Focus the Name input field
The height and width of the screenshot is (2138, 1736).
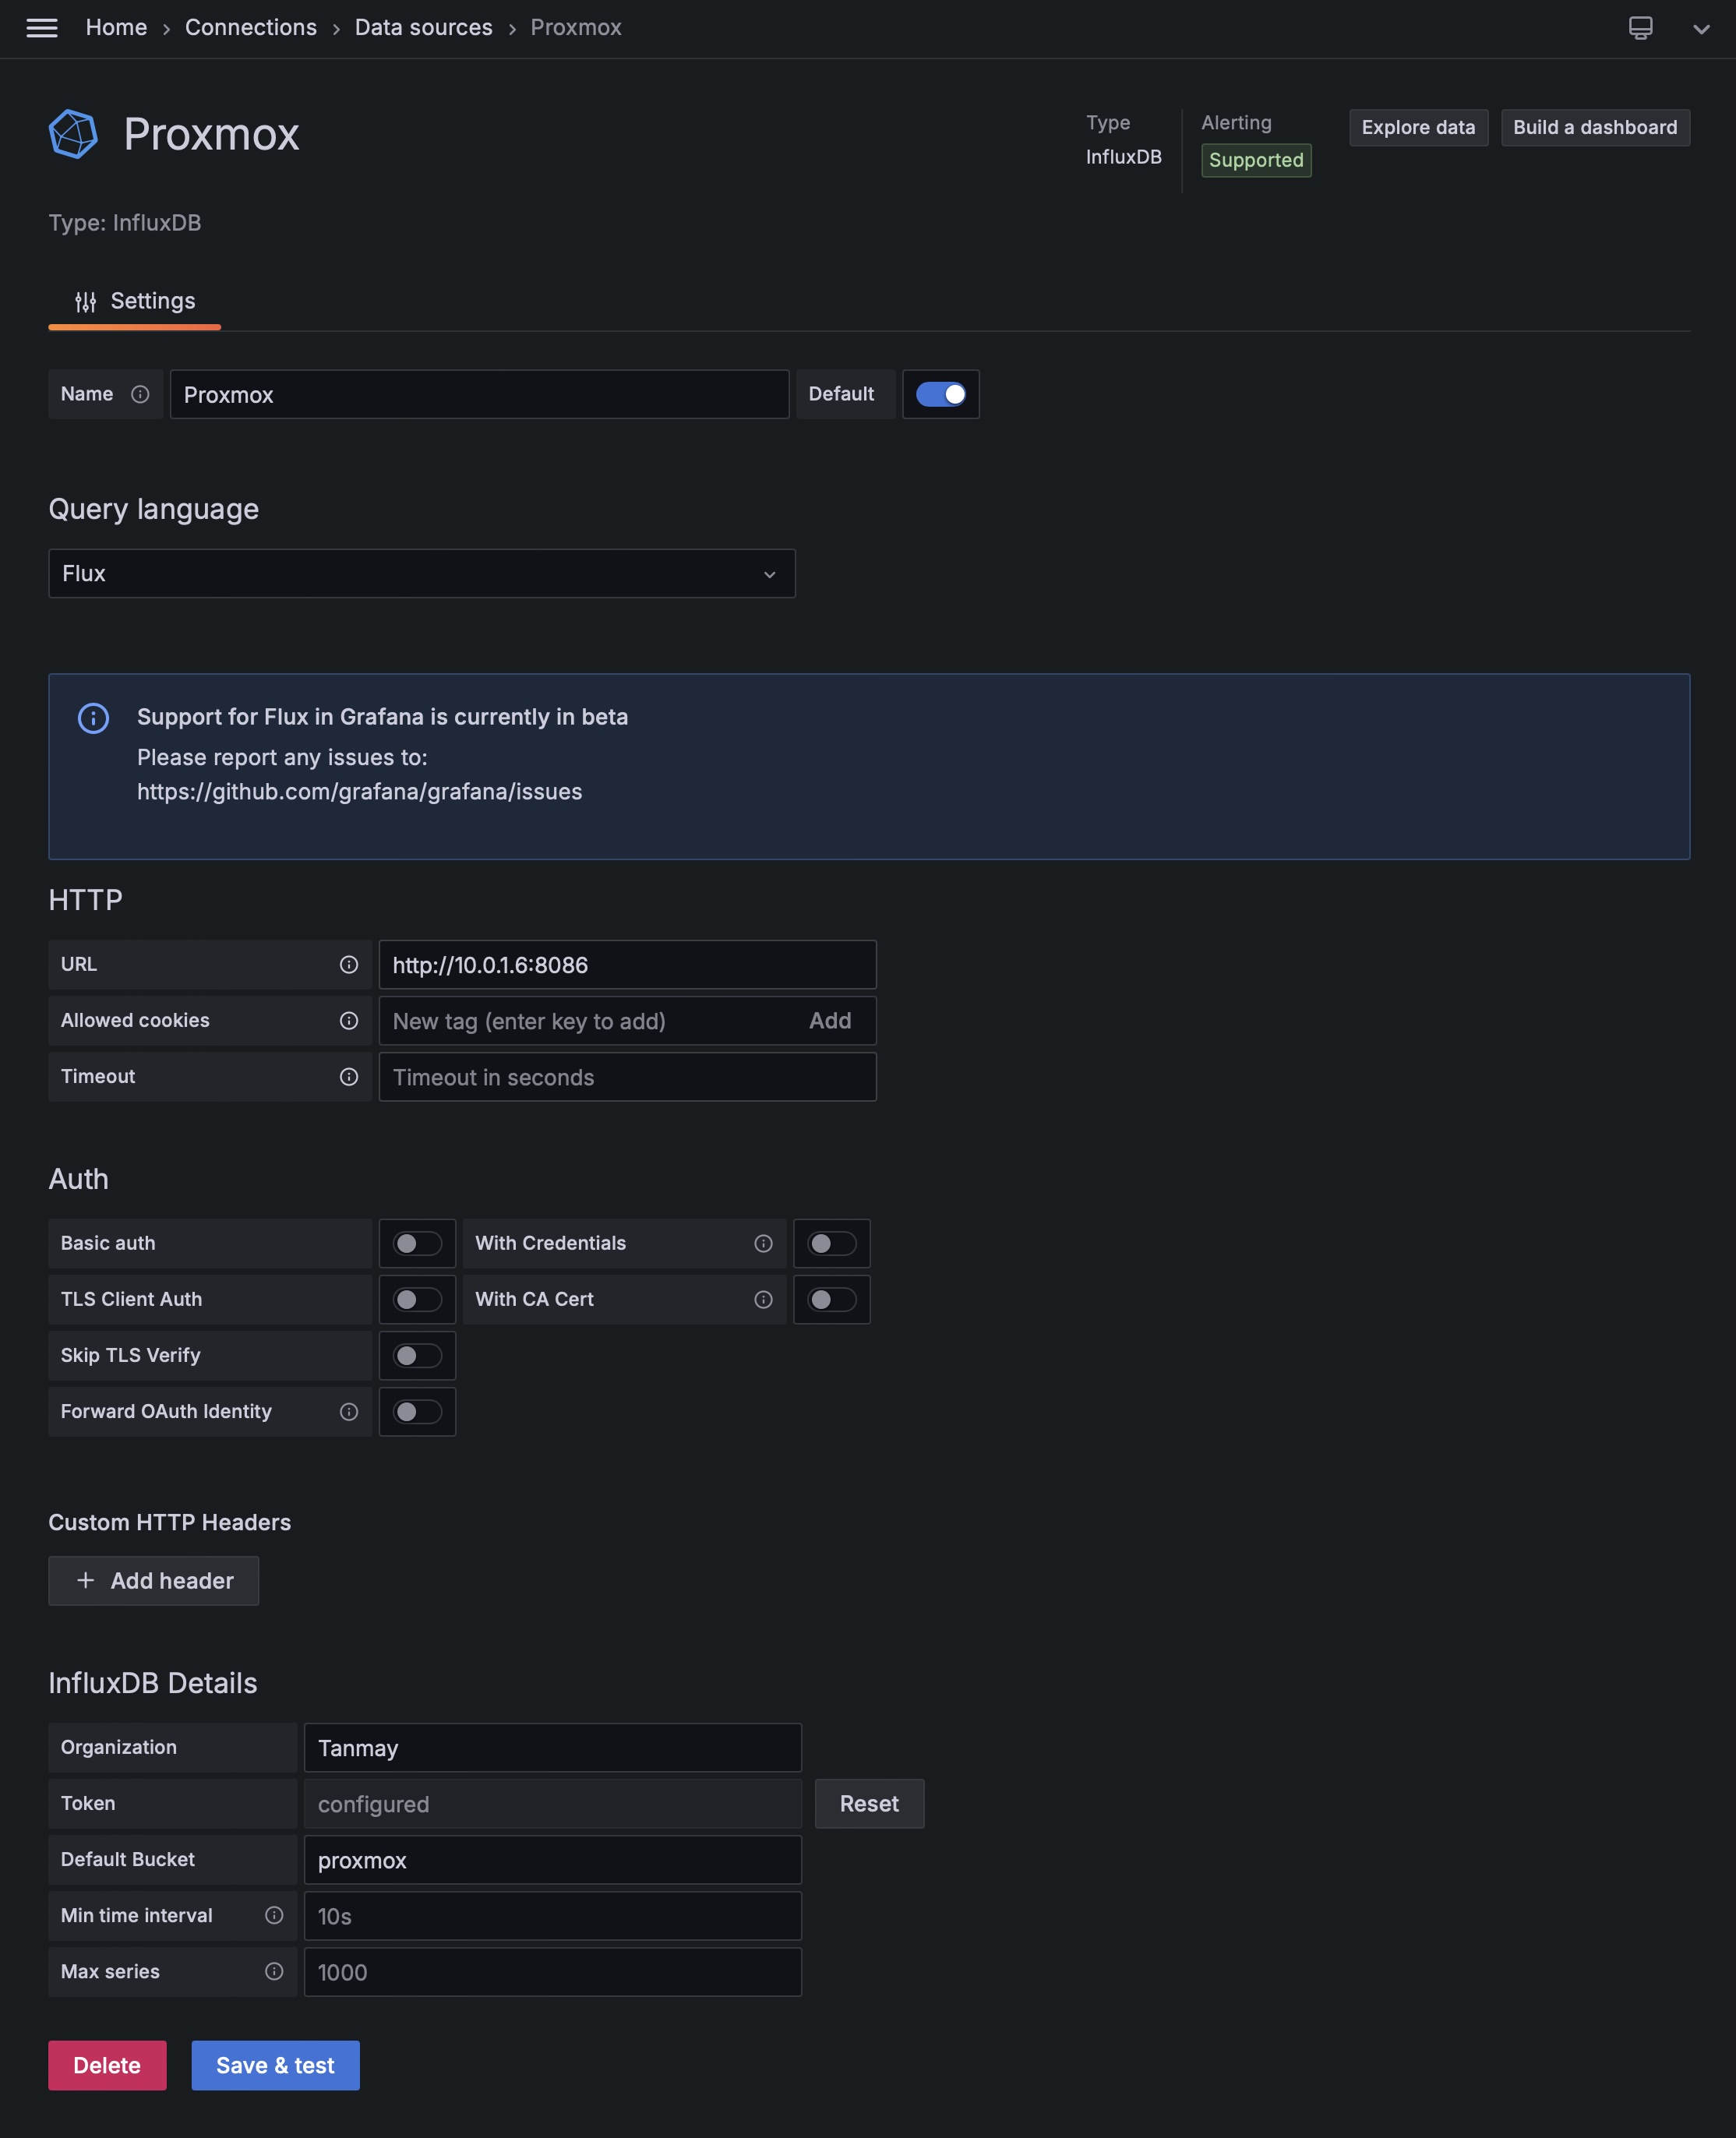(479, 394)
